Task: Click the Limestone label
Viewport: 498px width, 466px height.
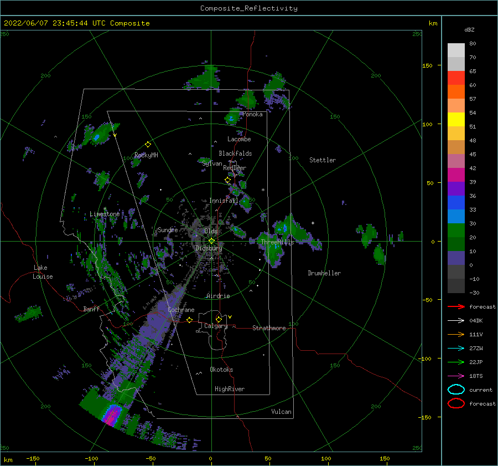Action: (x=105, y=214)
